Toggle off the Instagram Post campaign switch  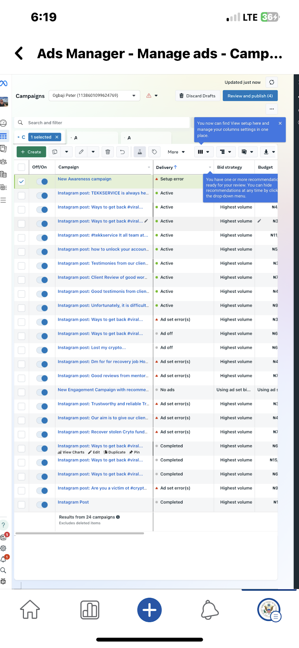pyautogui.click(x=42, y=505)
